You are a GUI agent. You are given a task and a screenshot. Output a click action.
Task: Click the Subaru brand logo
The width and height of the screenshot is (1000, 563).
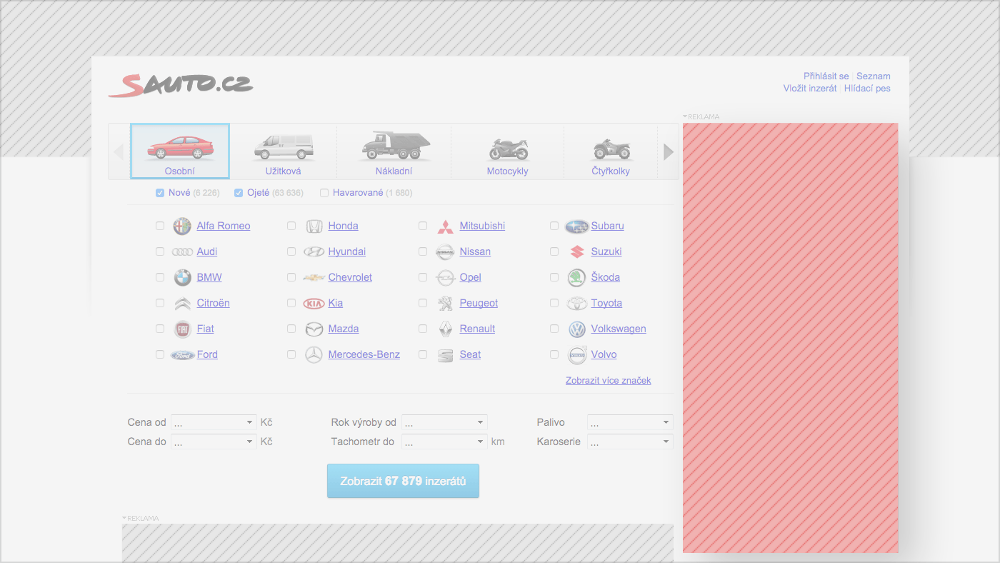click(x=576, y=226)
